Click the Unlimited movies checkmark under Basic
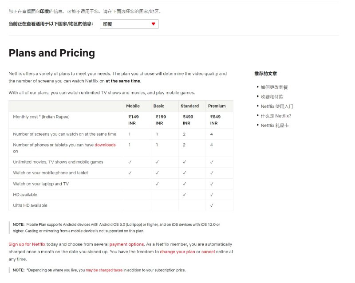Image resolution: width=355 pixels, height=283 pixels. point(157,162)
